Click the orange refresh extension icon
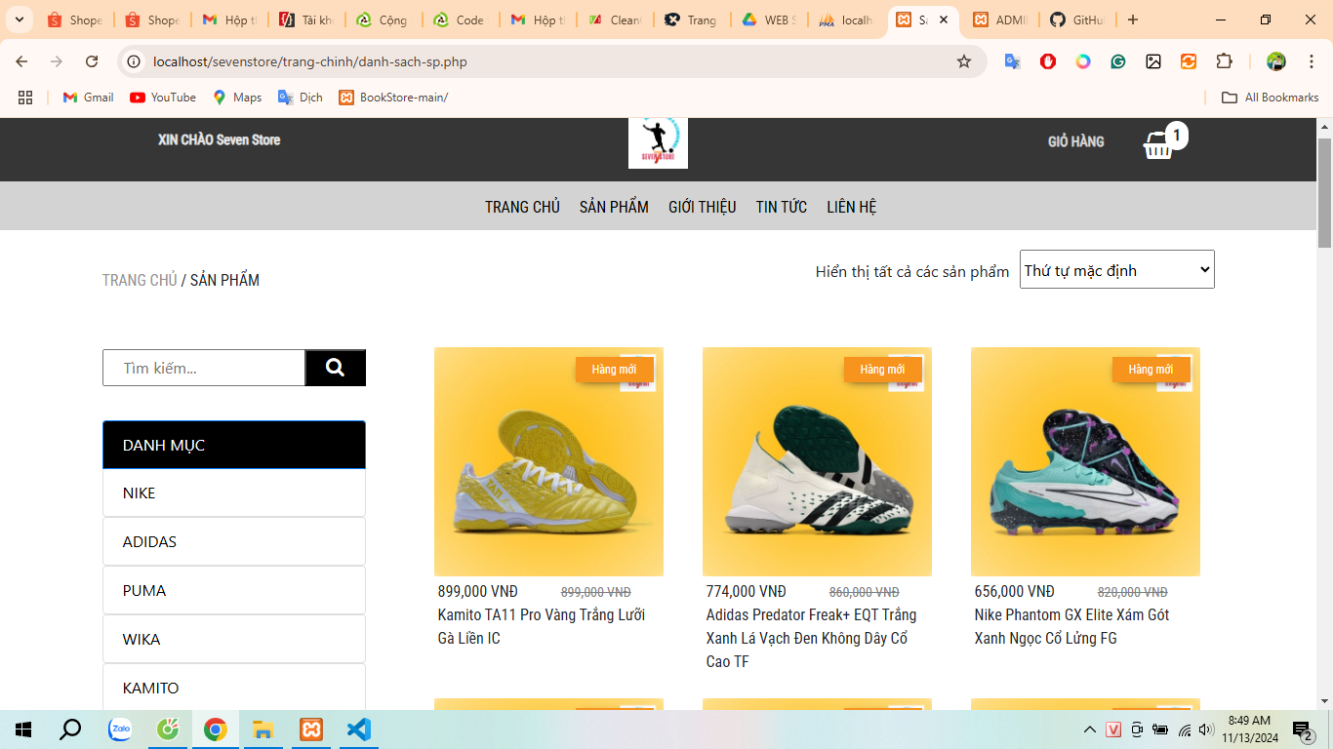1333x749 pixels. coord(1189,61)
